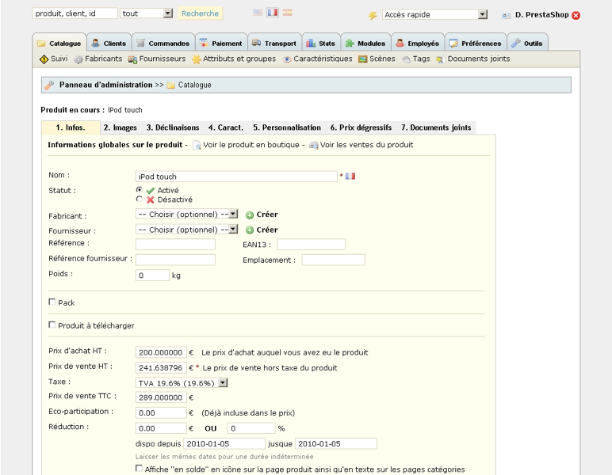
Task: Open the Outils tab
Action: [x=527, y=44]
